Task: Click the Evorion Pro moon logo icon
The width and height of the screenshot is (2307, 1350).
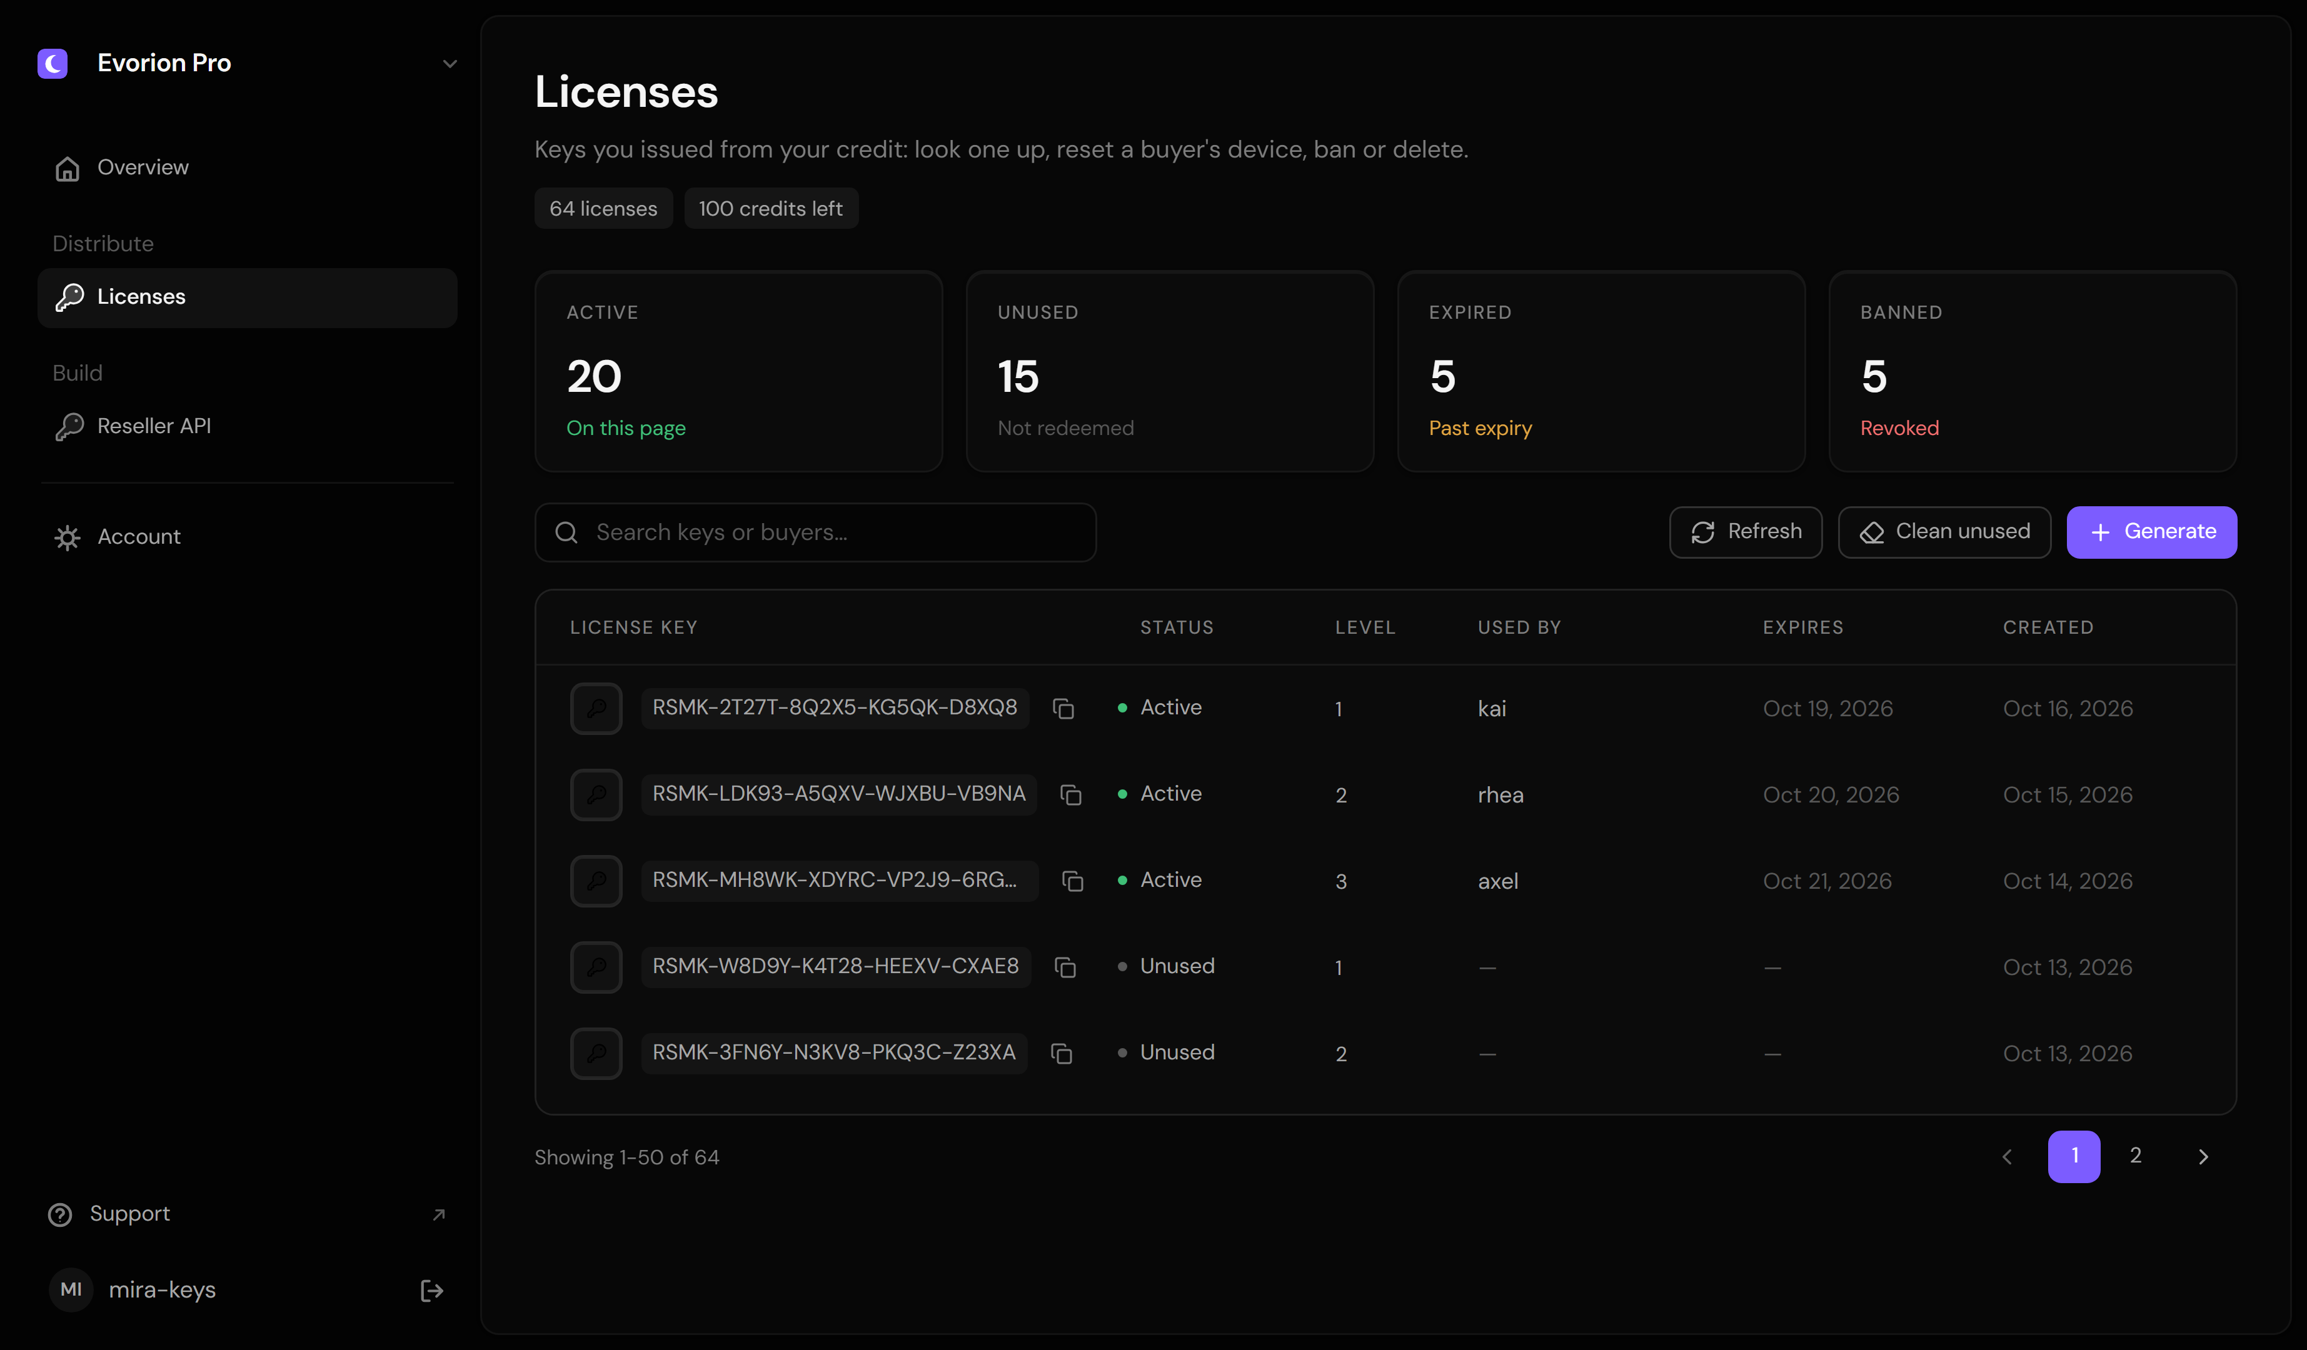Action: pos(53,63)
